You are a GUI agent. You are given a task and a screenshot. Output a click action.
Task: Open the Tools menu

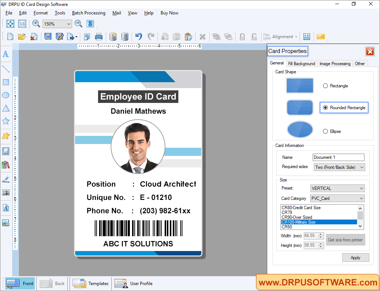coord(60,13)
